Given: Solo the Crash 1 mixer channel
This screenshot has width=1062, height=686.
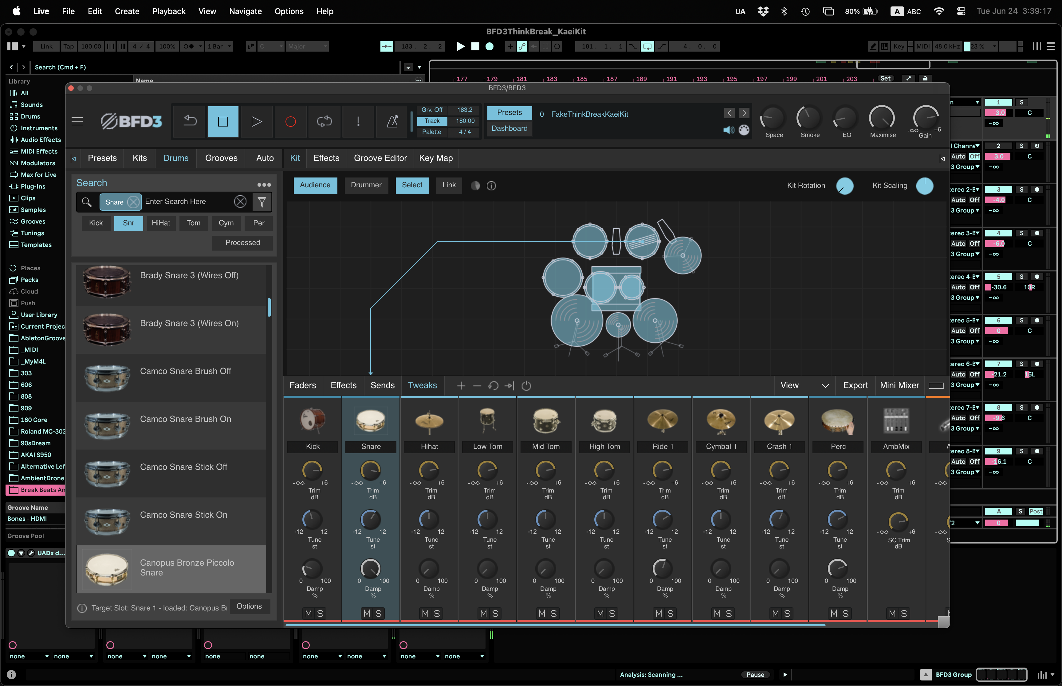Looking at the screenshot, I should (787, 614).
